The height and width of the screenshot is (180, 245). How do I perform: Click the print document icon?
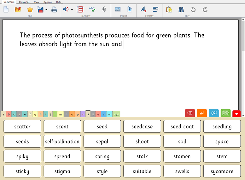click(54, 9)
